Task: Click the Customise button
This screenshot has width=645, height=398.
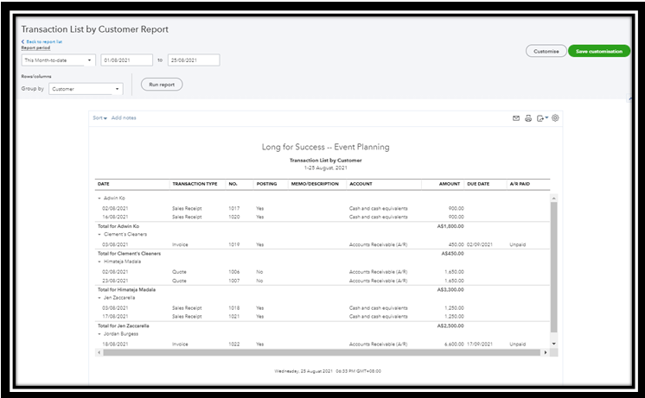Action: pyautogui.click(x=546, y=51)
